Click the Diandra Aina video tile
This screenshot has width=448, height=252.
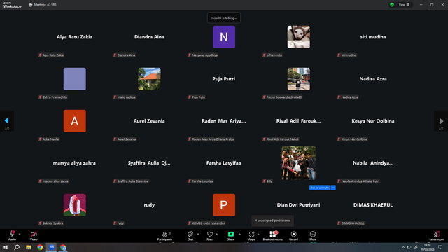[x=149, y=37]
